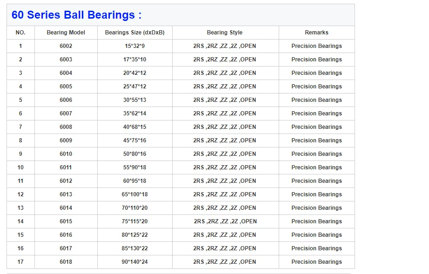
Task: Select bearing model 6010 cell
Action: (66, 154)
